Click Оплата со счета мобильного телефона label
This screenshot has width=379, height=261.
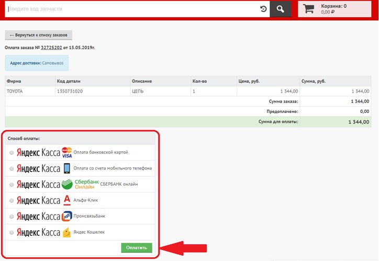(x=113, y=168)
